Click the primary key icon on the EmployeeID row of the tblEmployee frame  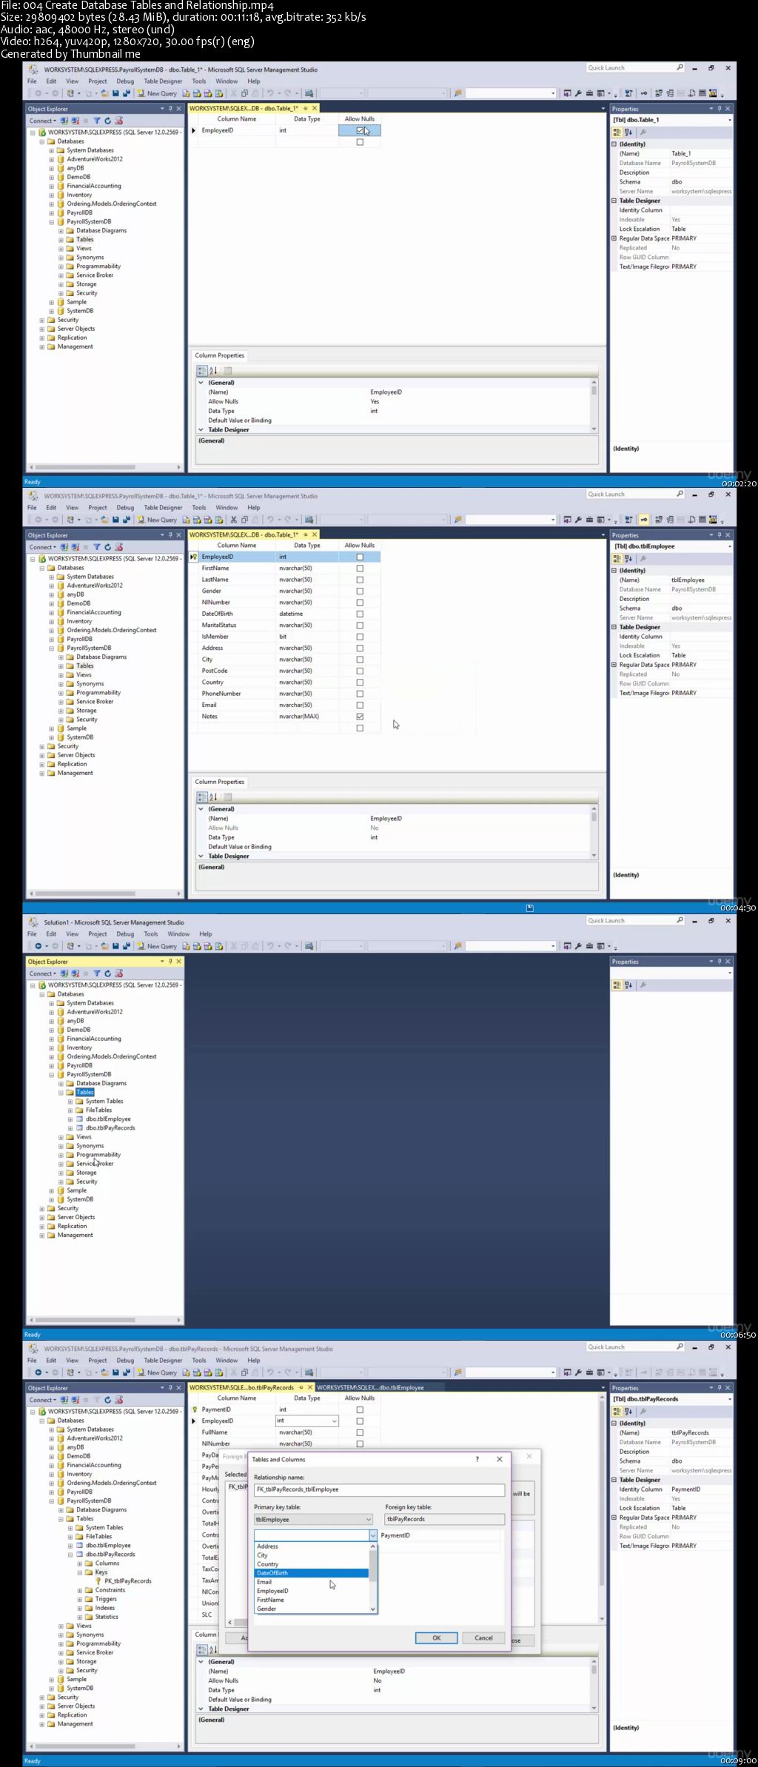click(195, 557)
